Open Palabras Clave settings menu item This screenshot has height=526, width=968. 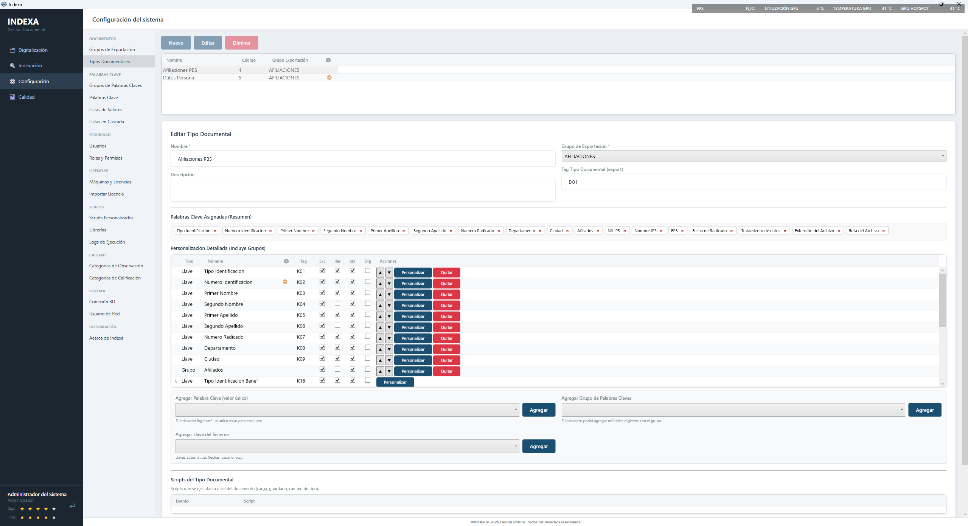(104, 98)
